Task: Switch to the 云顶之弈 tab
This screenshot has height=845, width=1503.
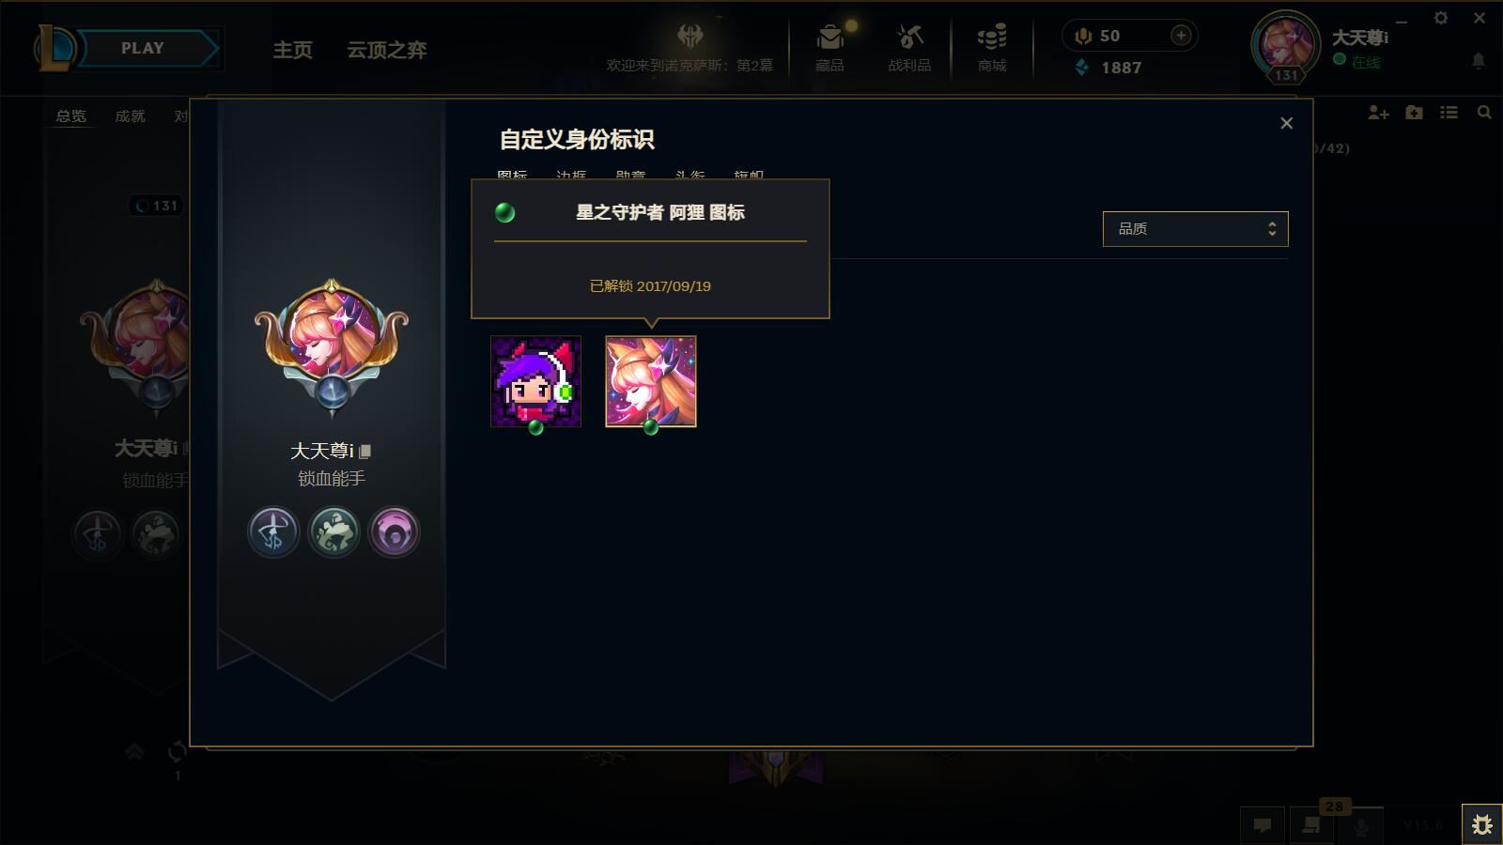Action: 387,50
